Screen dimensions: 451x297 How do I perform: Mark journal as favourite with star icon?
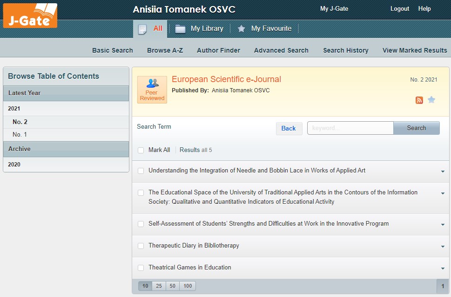tap(431, 100)
